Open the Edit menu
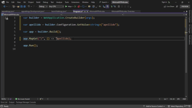This screenshot has height=108, width=192. pos(13,2)
